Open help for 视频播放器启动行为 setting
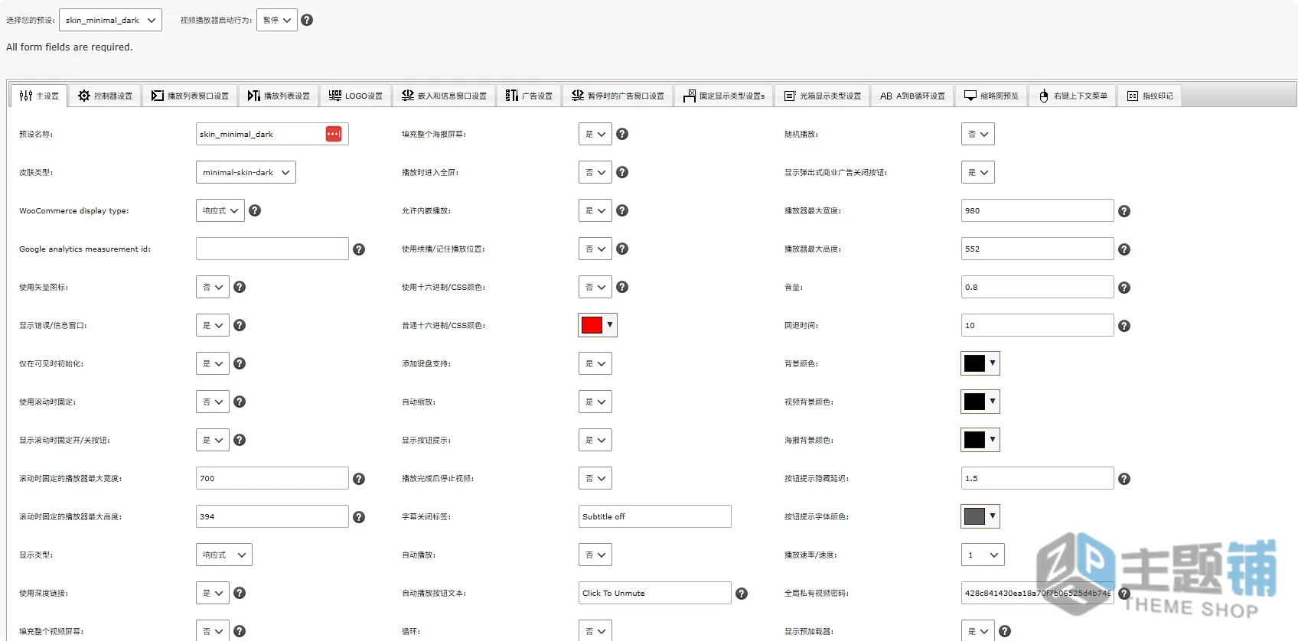 pyautogui.click(x=307, y=20)
